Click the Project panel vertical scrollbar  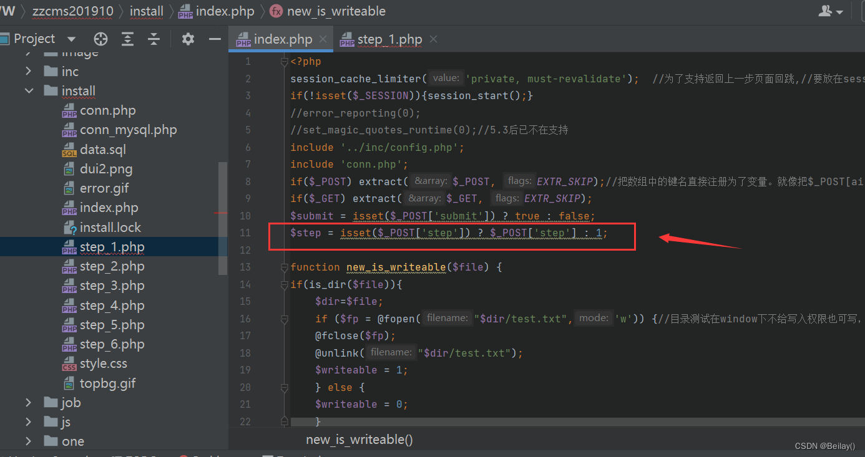[223, 218]
